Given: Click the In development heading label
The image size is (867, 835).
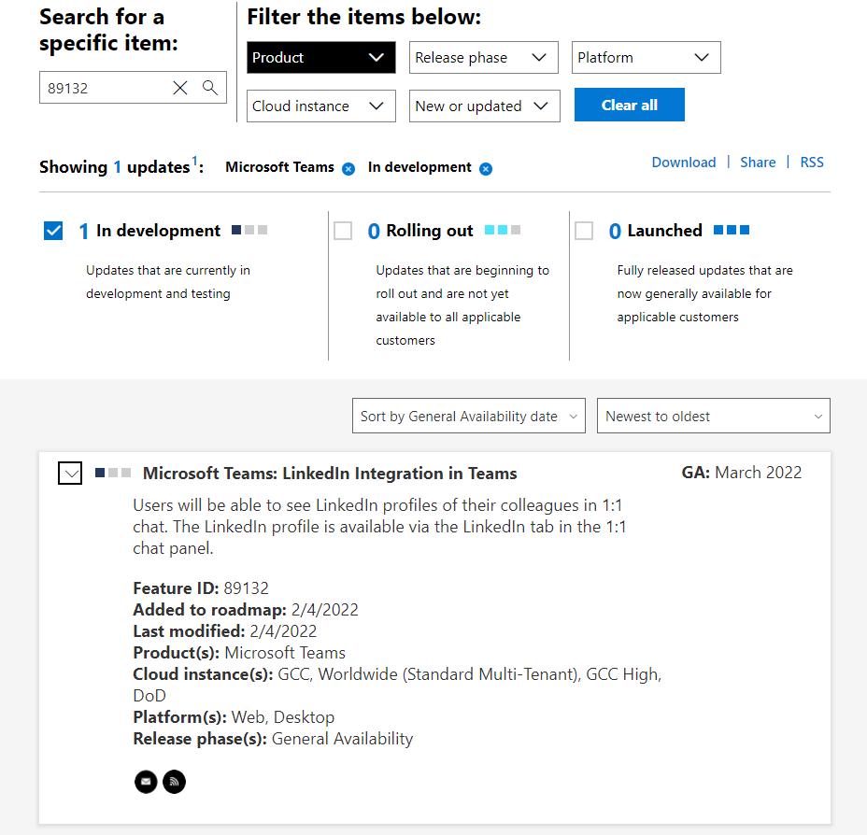Looking at the screenshot, I should pos(158,231).
